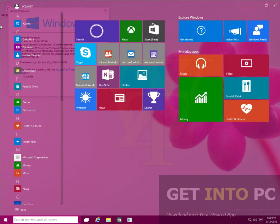Viewport: 280px width, 224px height.
Task: Open the Photos tile
Action: coord(142,77)
